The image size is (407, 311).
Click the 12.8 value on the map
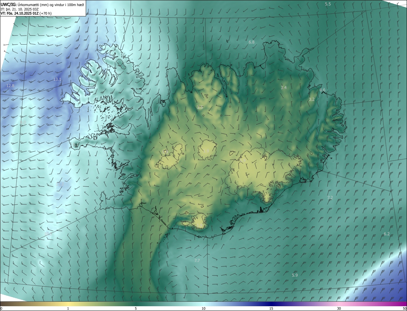point(10,86)
